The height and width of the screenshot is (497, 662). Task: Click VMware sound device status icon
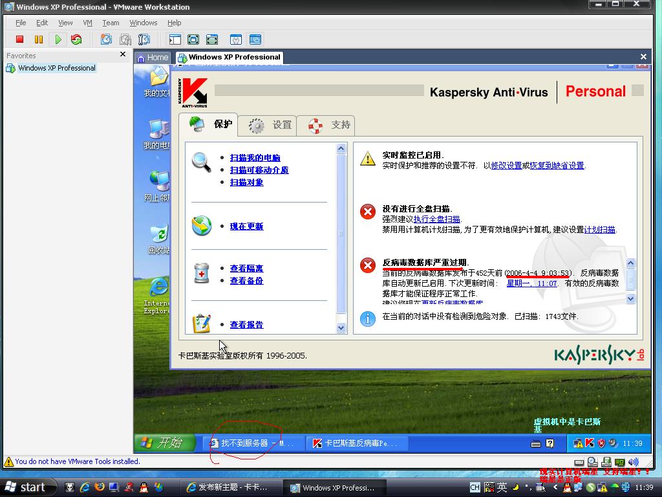(633, 462)
